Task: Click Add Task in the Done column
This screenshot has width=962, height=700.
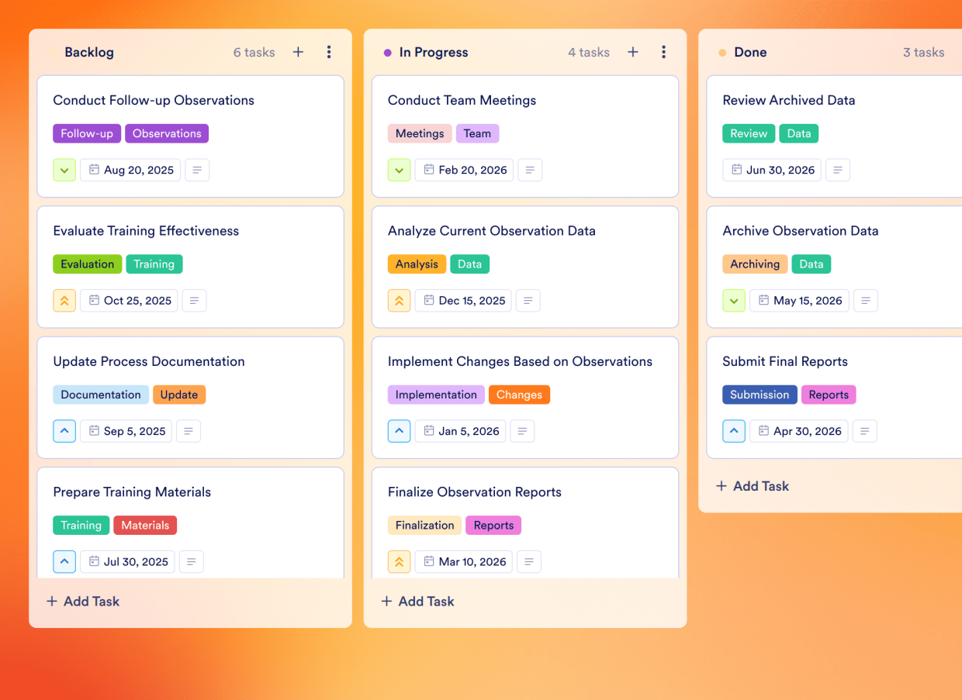Action: pyautogui.click(x=752, y=486)
